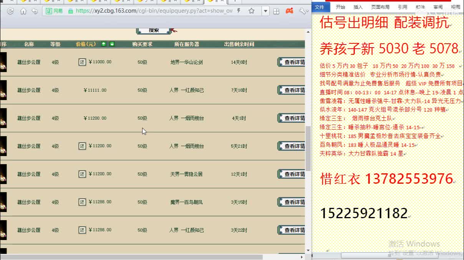Click the 还 bargain icon beside ¥11000.00
This screenshot has height=260, width=464.
click(82, 62)
